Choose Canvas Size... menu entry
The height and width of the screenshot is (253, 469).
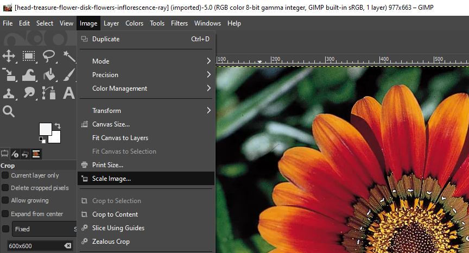(146, 124)
